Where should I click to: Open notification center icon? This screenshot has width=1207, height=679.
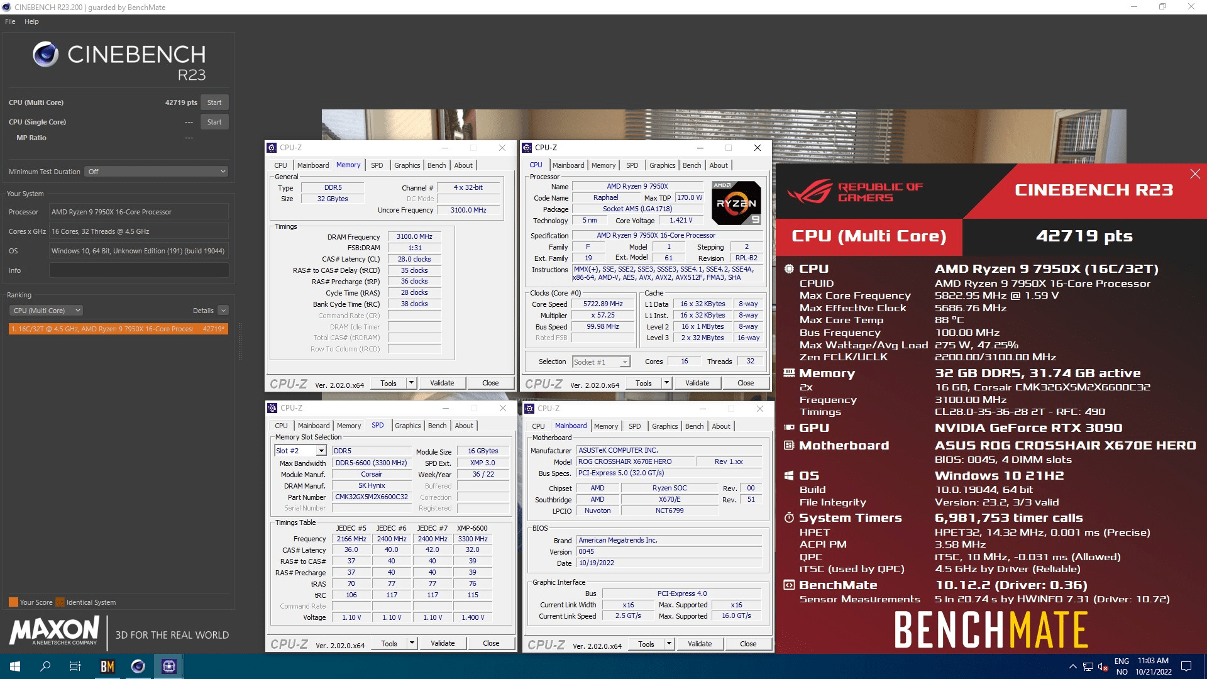point(1186,666)
